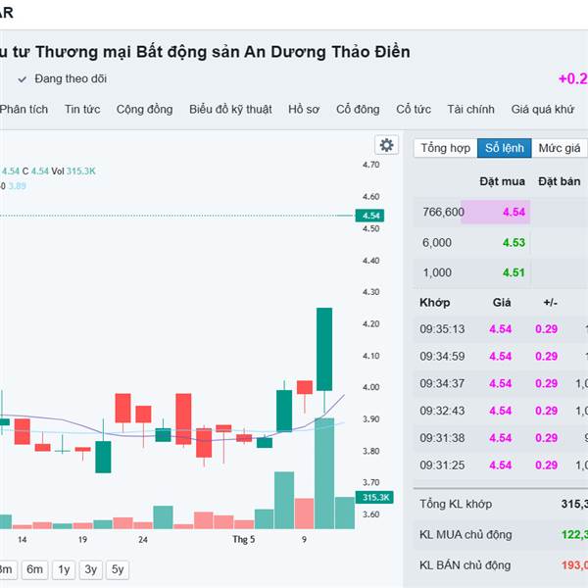The image size is (588, 588).
Task: Click the Khớp column header
Action: tap(434, 302)
